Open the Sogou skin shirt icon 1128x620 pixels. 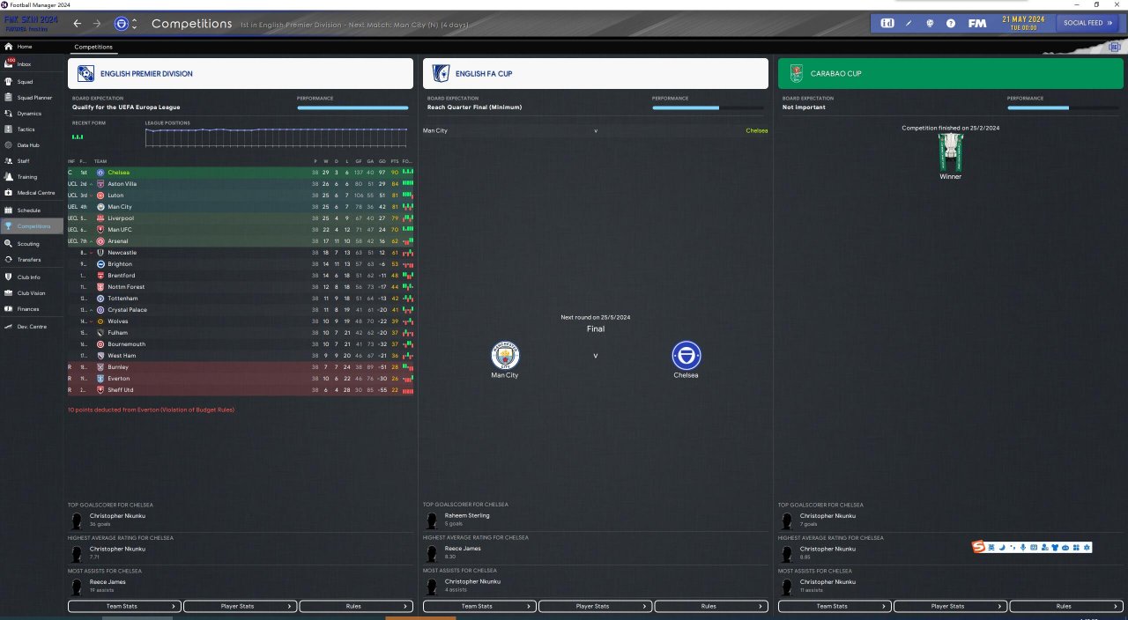(x=1055, y=548)
